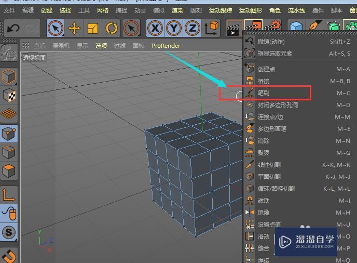
Task: Select the Rotate tool
Action: (x=112, y=28)
